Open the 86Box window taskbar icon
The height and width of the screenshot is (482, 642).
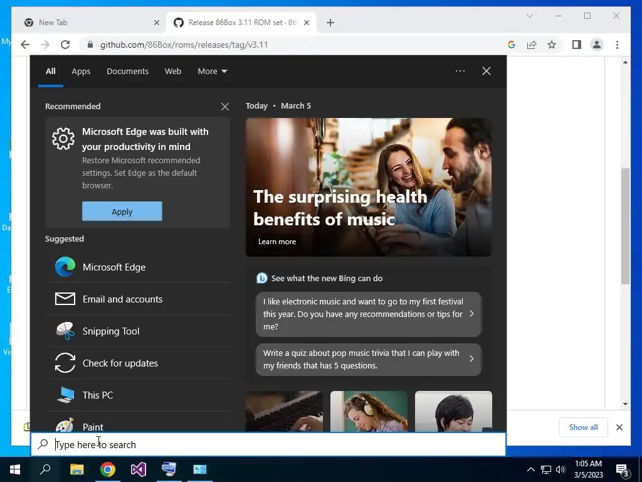[200, 469]
